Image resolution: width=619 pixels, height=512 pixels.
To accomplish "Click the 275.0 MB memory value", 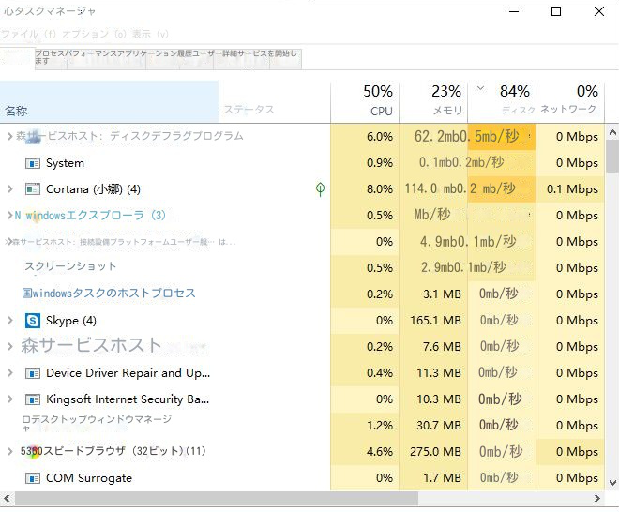I will point(435,452).
